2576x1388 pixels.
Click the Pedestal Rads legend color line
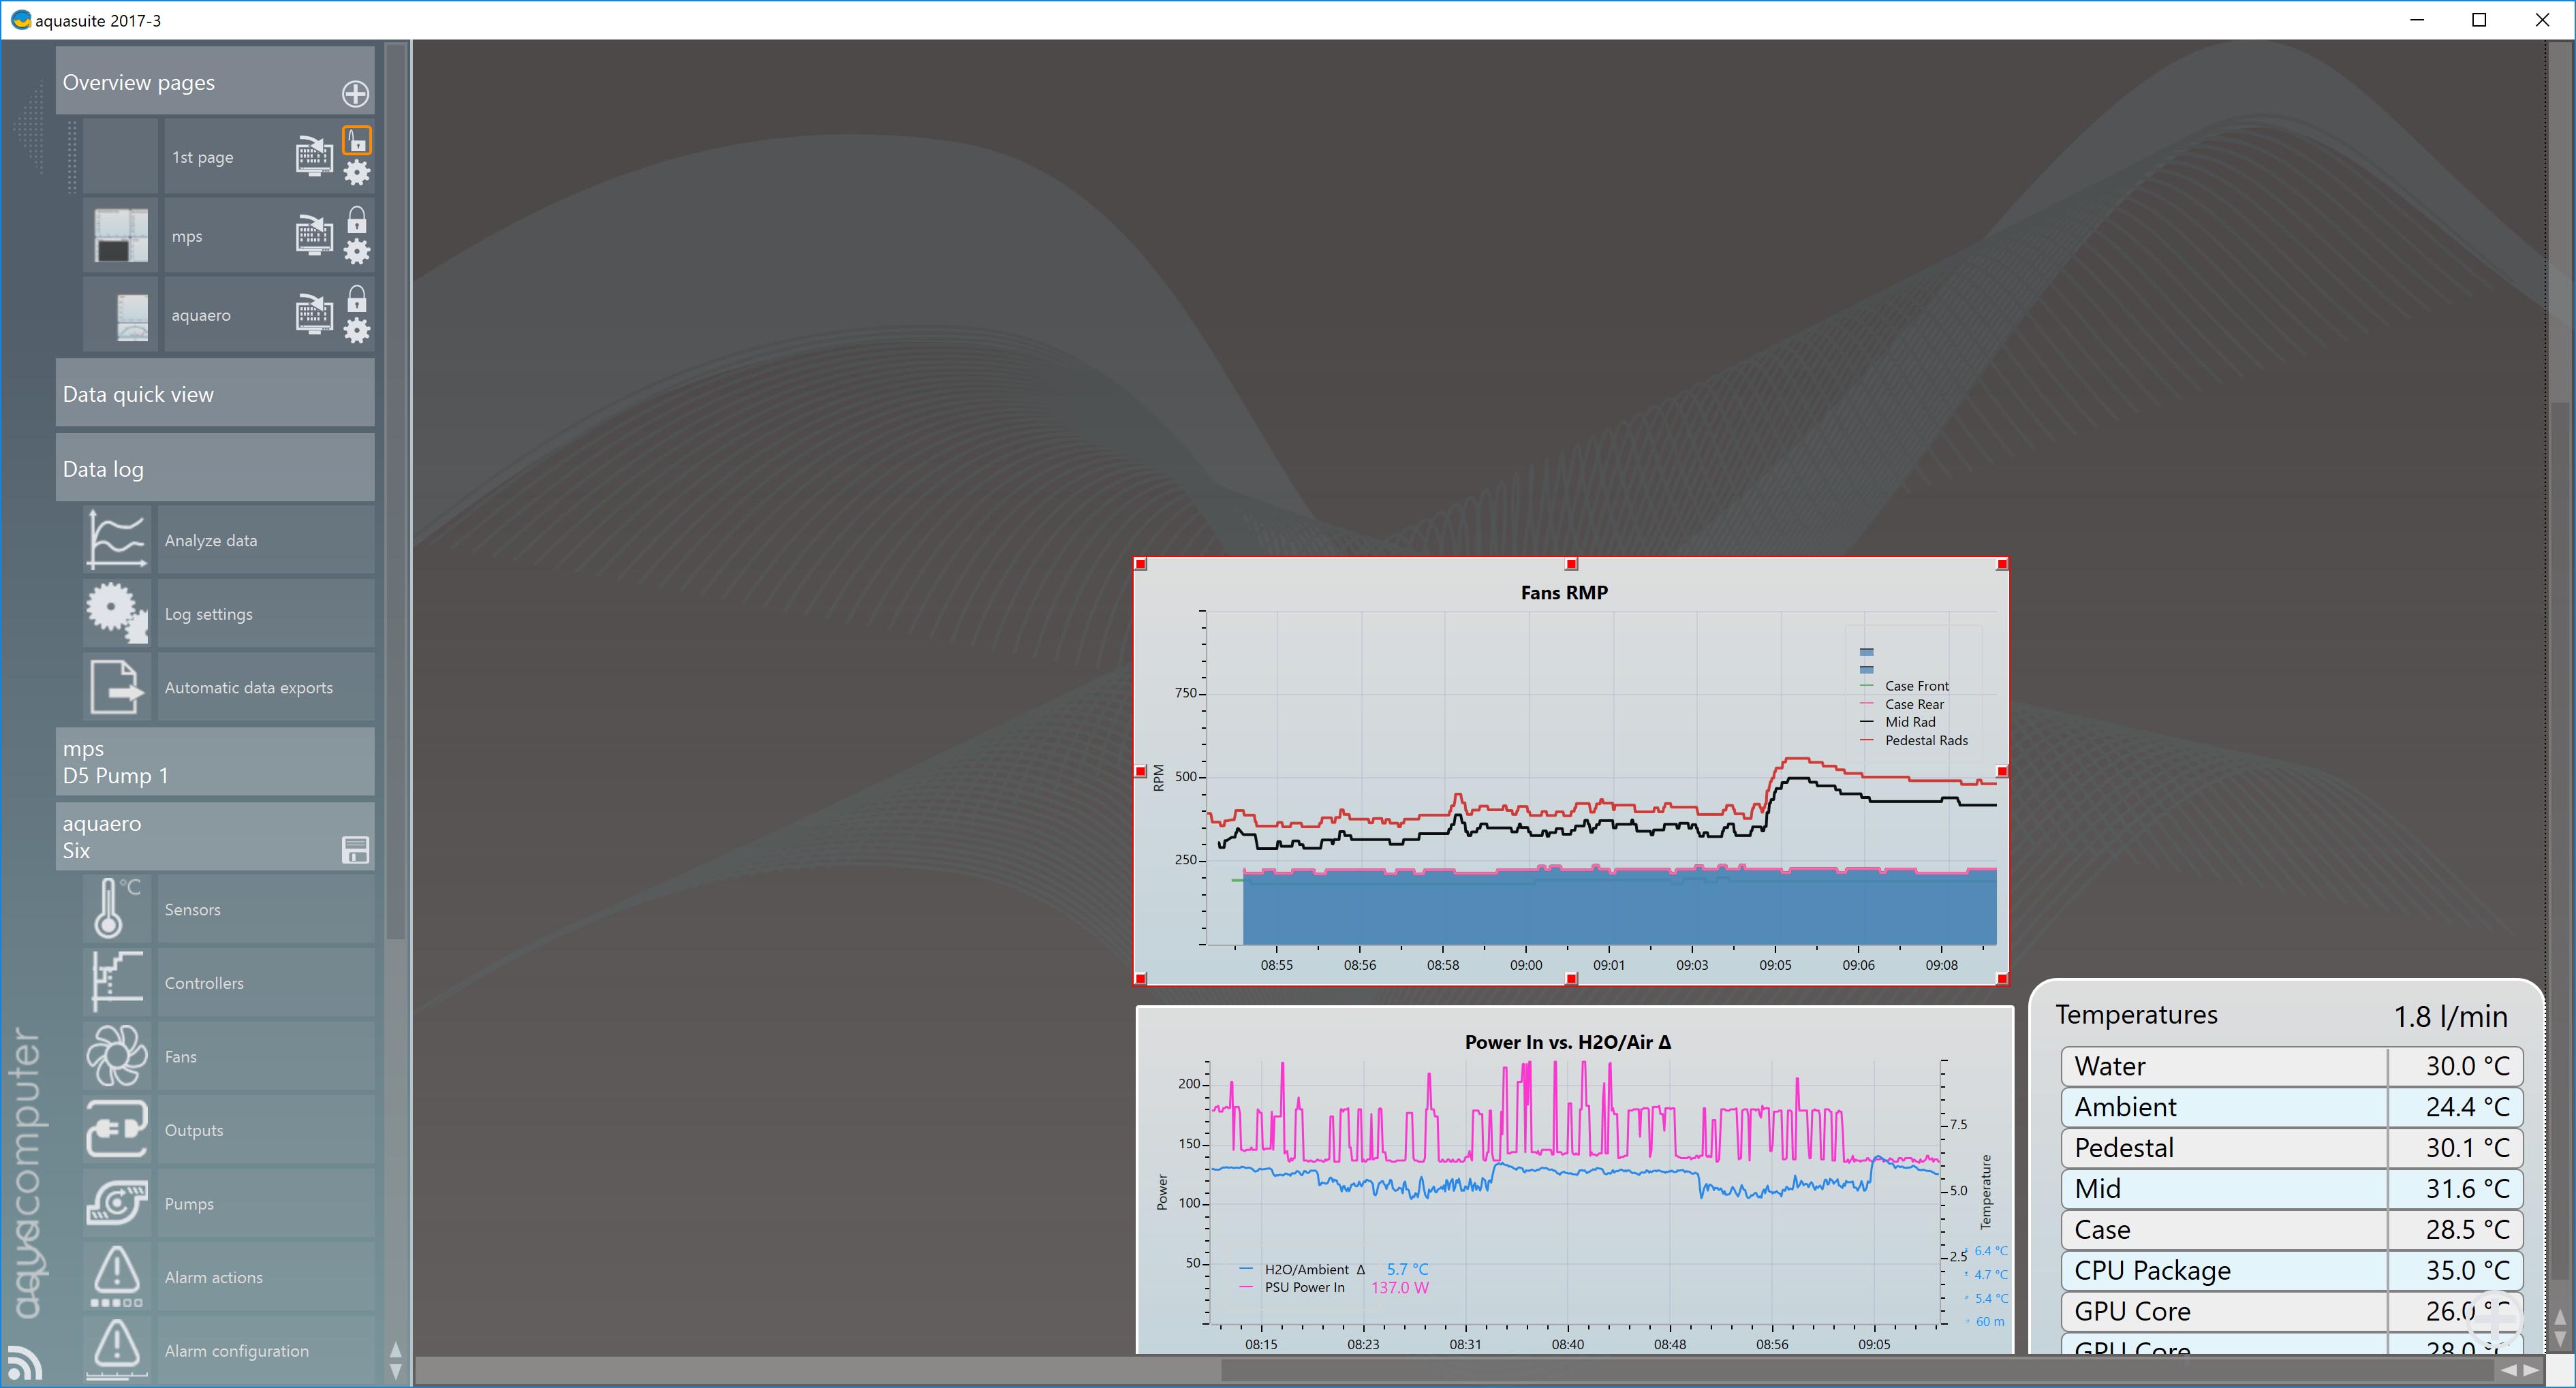(x=1866, y=740)
